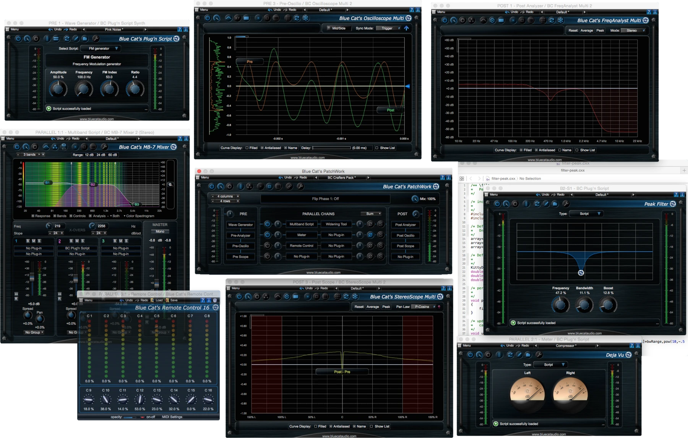Image resolution: width=688 pixels, height=438 pixels.
Task: Click Mono button in MB-7 MASTER section
Action: tap(160, 231)
